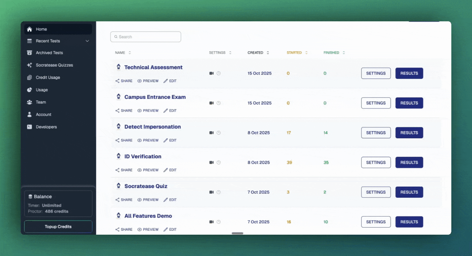Share the Detect Impersonation test
Viewport: 472px width, 256px height.
[x=124, y=140]
